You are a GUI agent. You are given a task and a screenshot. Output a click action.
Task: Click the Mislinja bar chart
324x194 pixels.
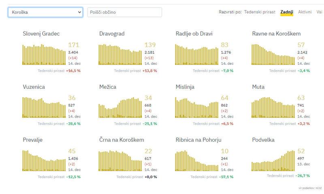(x=197, y=108)
